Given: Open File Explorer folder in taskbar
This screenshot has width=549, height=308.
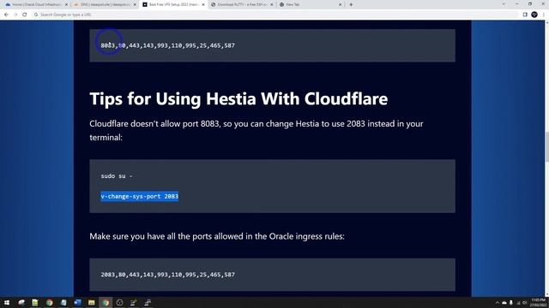Looking at the screenshot, I should click(92, 302).
